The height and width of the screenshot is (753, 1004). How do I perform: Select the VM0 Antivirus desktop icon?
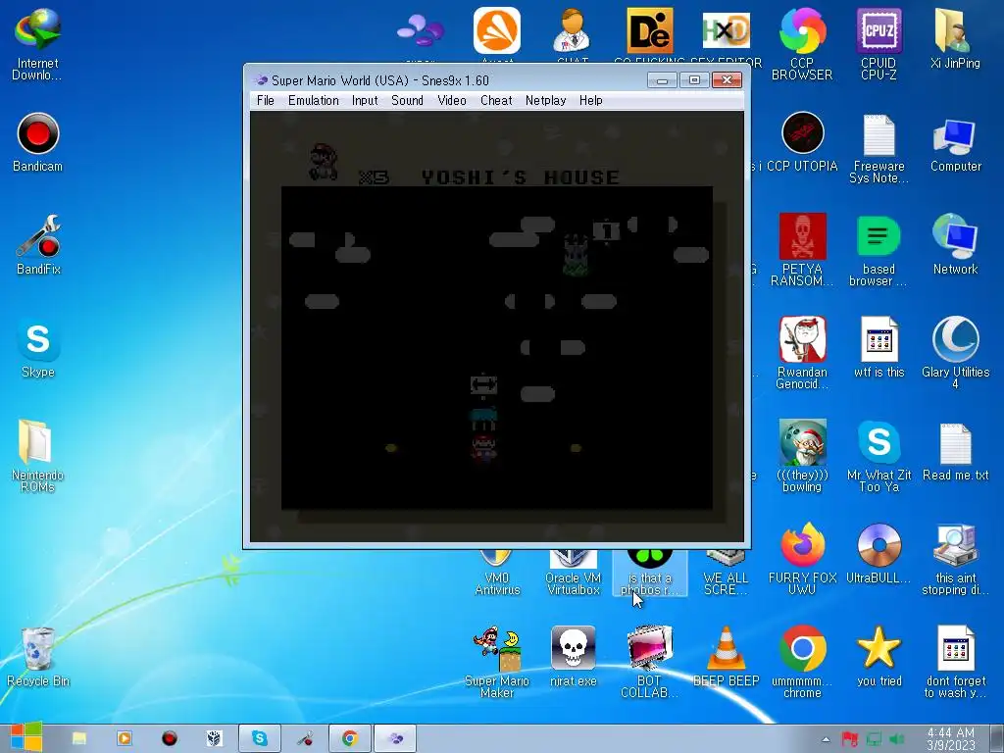tap(497, 574)
